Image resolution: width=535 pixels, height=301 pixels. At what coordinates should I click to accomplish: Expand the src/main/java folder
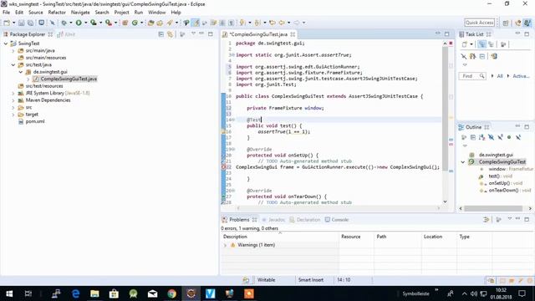point(13,50)
